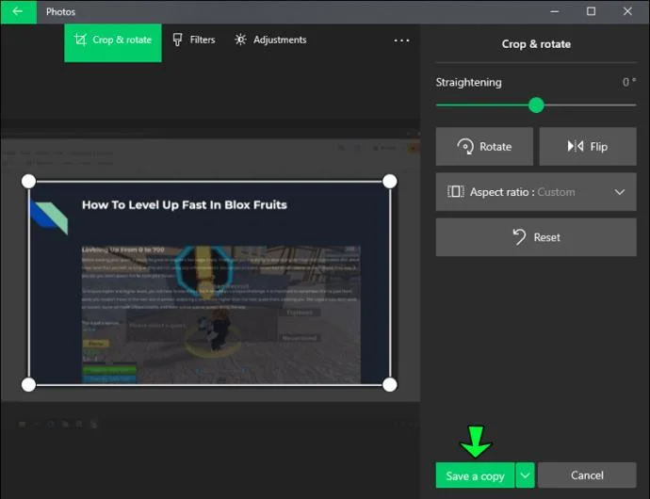
Task: Click the bottom-right crop handle
Action: coord(390,385)
